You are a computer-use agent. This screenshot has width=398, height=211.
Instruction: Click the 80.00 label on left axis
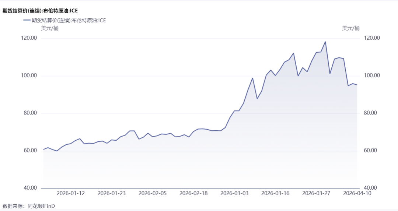coord(30,113)
